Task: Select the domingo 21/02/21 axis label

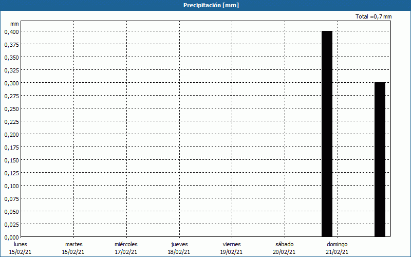Action: pos(337,248)
